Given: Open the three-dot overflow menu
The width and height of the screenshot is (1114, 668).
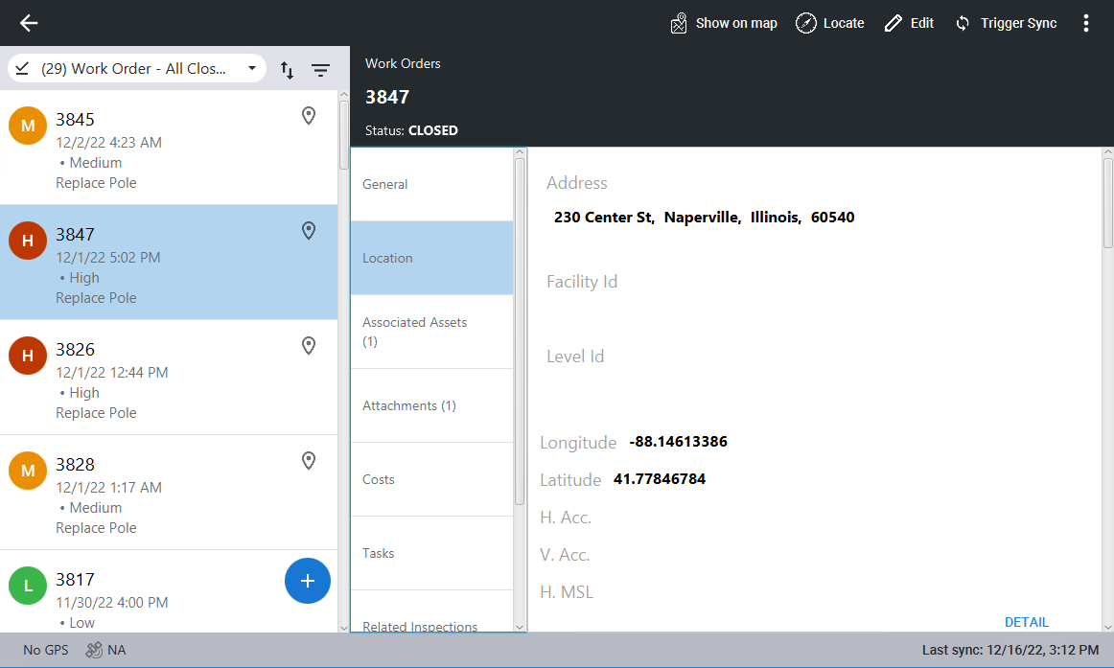Looking at the screenshot, I should click(x=1086, y=23).
